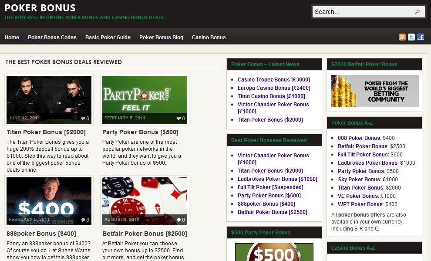Click the Best Poker Bonuses Reviewed header
Screen dimensions: 431x261
click(x=274, y=140)
